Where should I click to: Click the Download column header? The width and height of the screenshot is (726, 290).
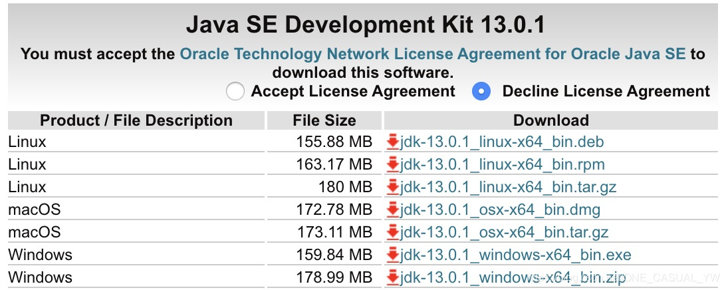tap(551, 120)
